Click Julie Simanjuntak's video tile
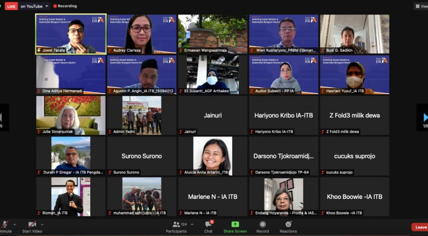The width and height of the screenshot is (428, 236). pyautogui.click(x=71, y=115)
